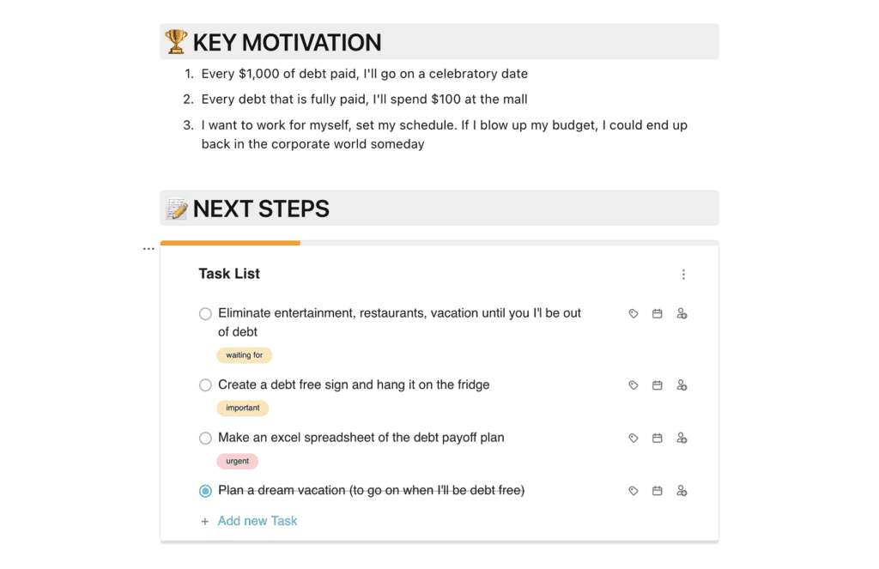Screen dimensions: 879x569
Task: Assign a person to the "Make an excel spreadsheet" task
Action: pyautogui.click(x=682, y=438)
